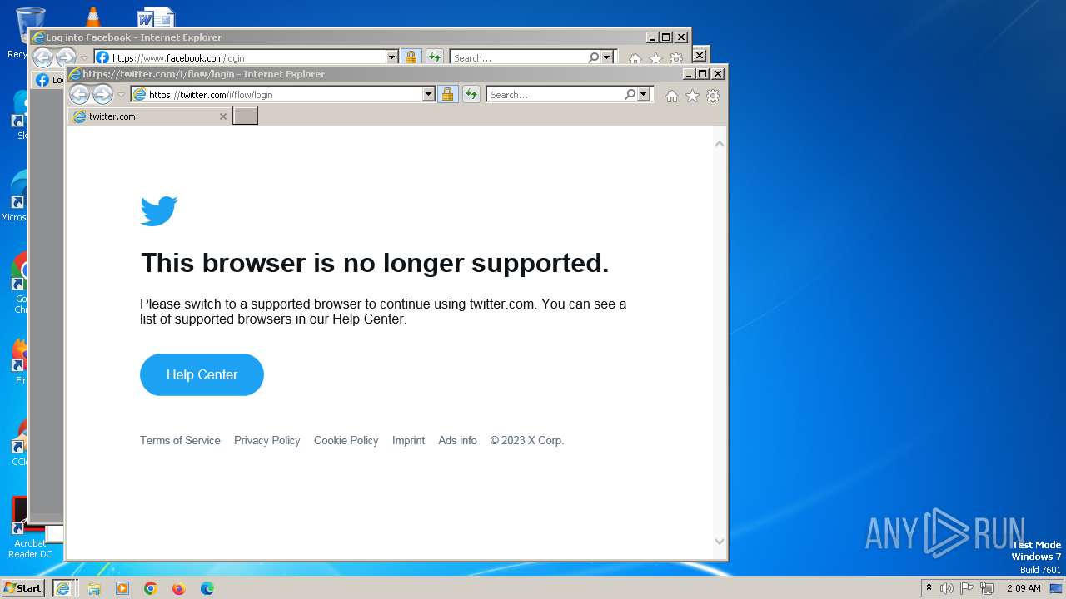The height and width of the screenshot is (599, 1066).
Task: Open the Imprint link
Action: 408,440
